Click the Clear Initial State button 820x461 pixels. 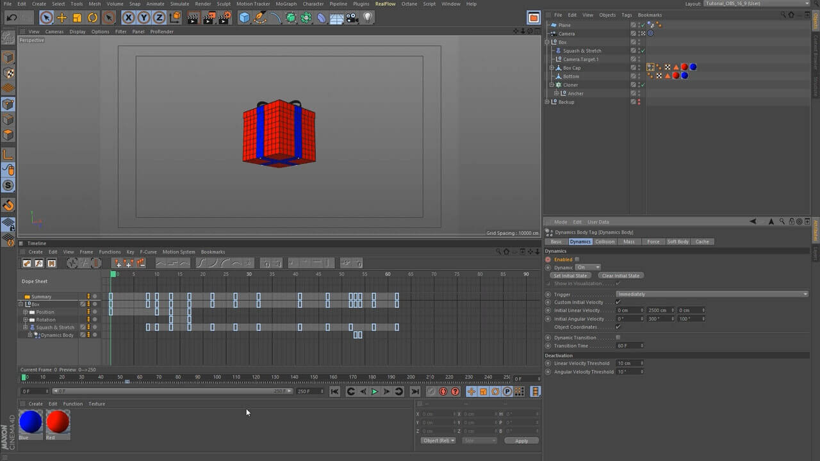(620, 275)
